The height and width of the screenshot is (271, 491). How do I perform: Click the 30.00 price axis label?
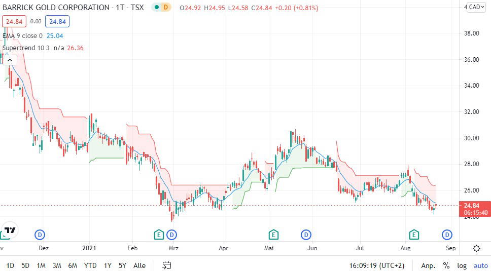472,138
